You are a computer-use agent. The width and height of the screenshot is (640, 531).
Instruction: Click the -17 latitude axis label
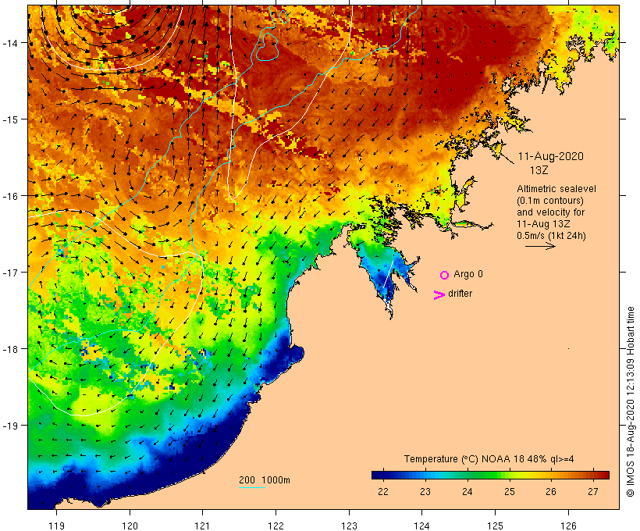click(x=9, y=273)
